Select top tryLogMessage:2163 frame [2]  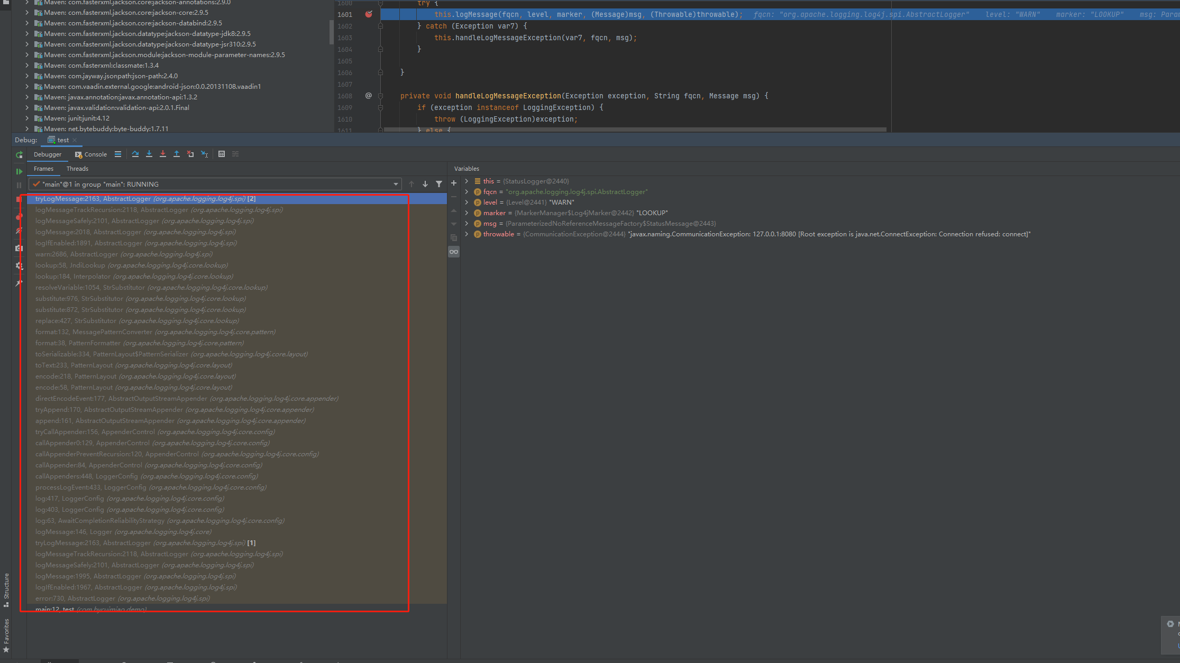[237, 199]
